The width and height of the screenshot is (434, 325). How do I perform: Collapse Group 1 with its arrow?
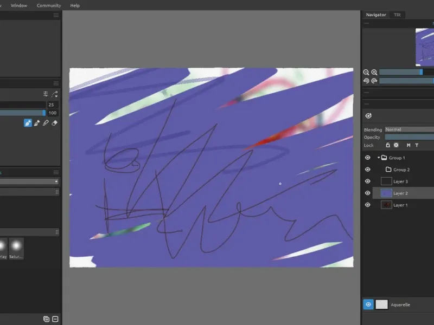coord(378,158)
